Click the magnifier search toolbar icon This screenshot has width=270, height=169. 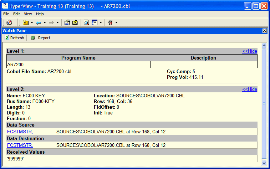[86, 22]
